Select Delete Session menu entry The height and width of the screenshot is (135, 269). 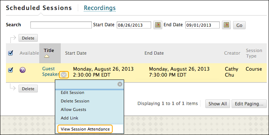75,101
